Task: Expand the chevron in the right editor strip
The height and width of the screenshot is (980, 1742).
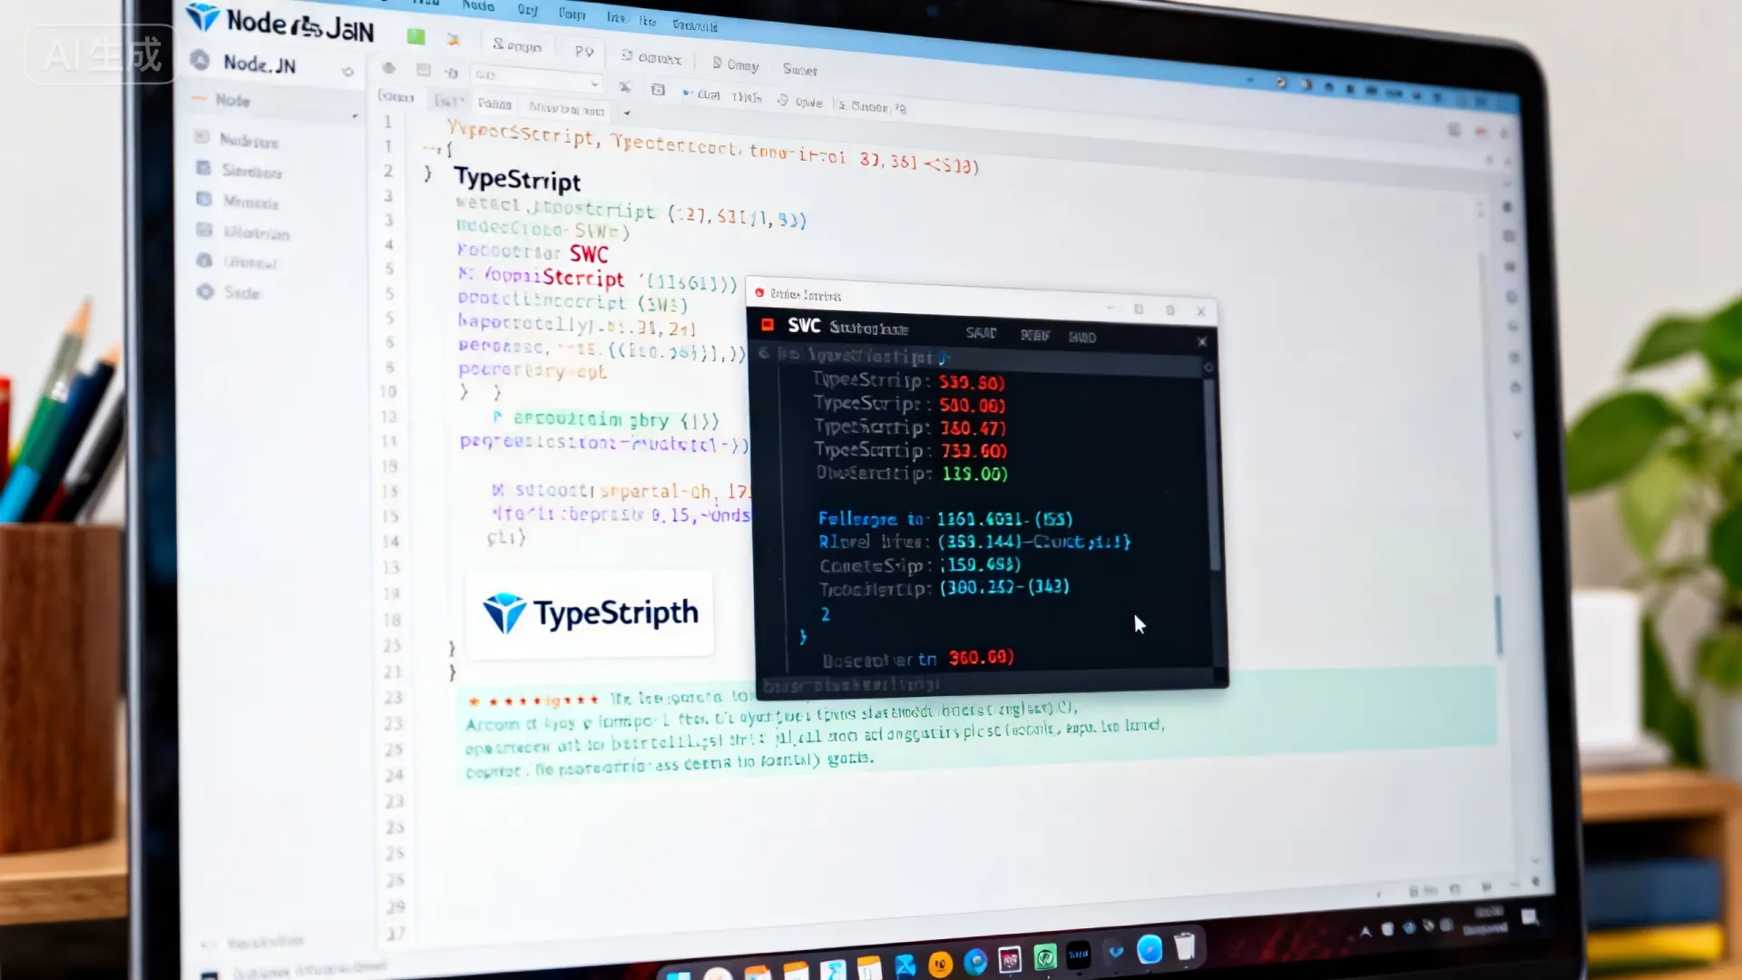Action: tap(1518, 436)
